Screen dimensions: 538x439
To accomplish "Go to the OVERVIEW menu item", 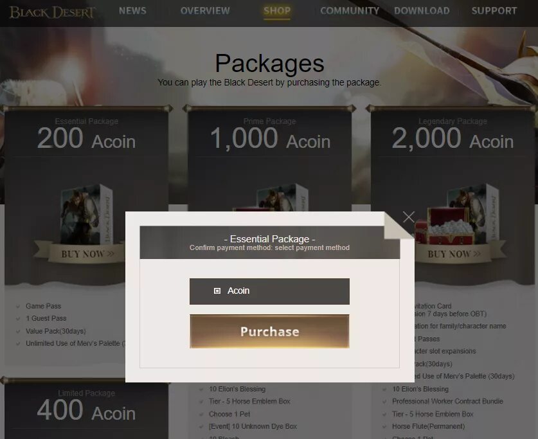I will pyautogui.click(x=205, y=11).
